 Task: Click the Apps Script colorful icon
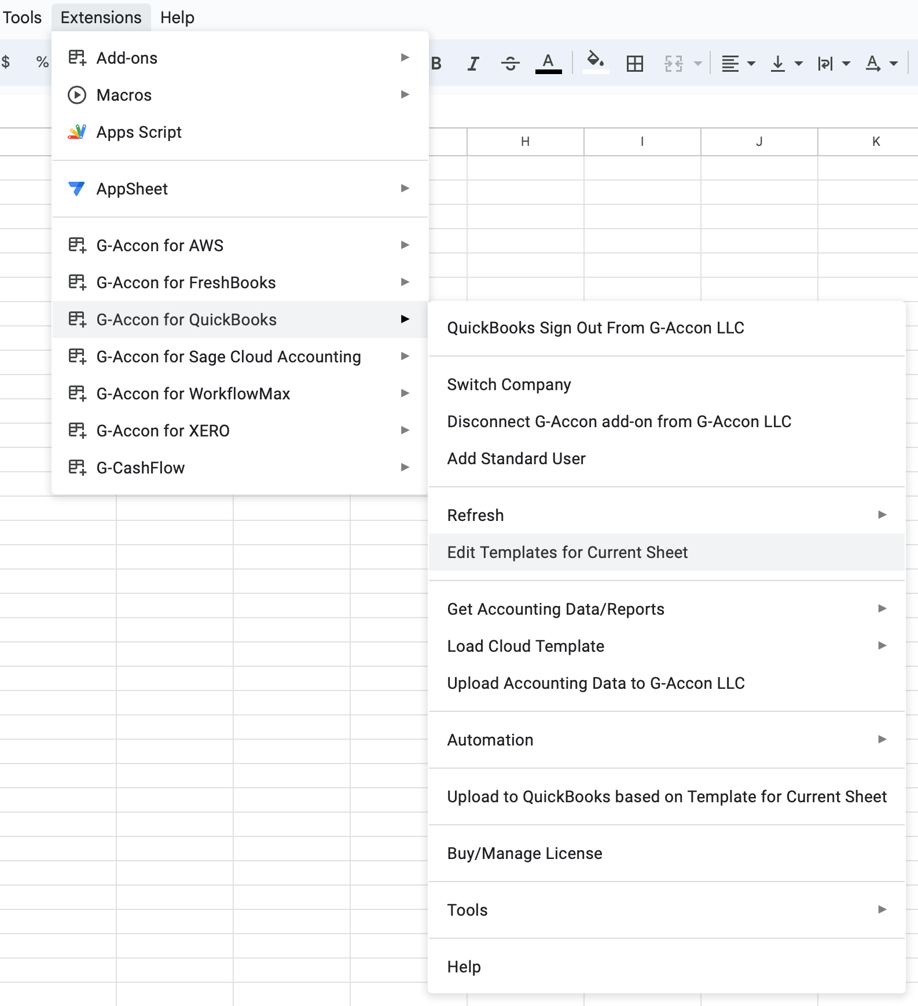pos(77,132)
